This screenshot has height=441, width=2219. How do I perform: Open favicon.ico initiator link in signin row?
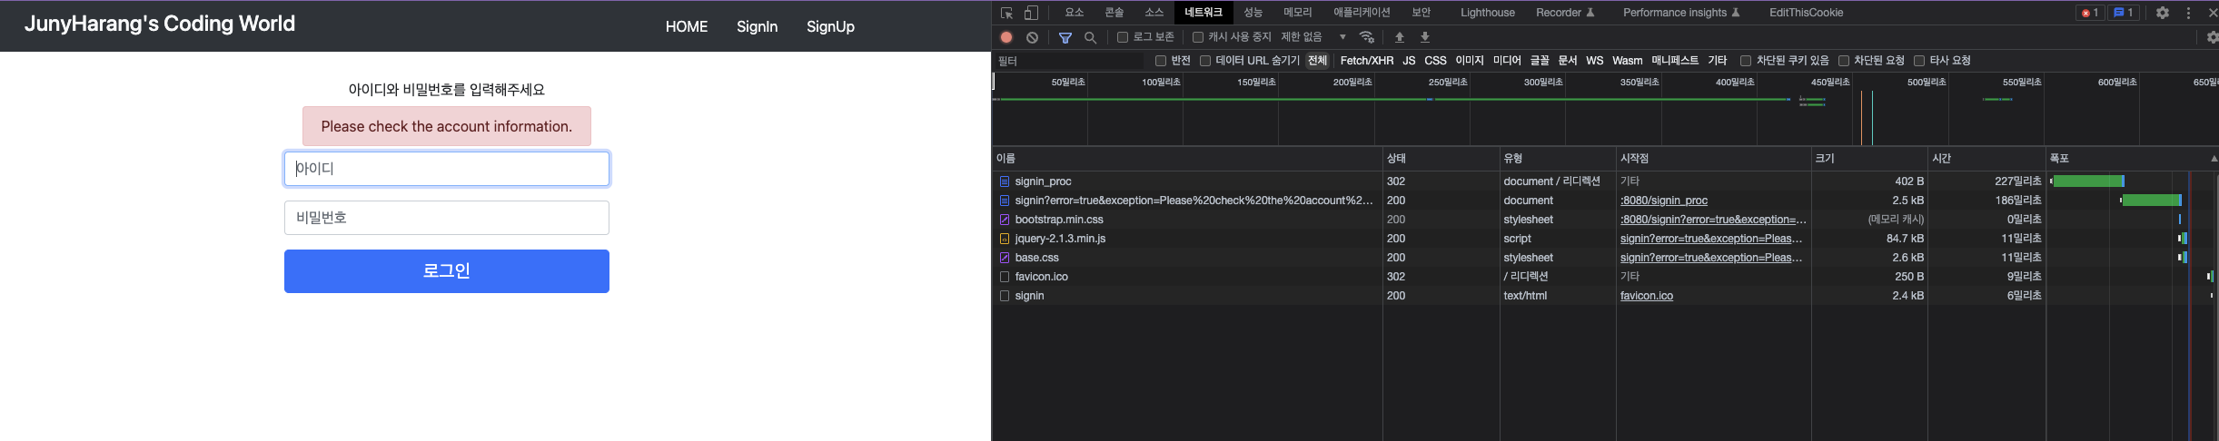[x=1647, y=296]
